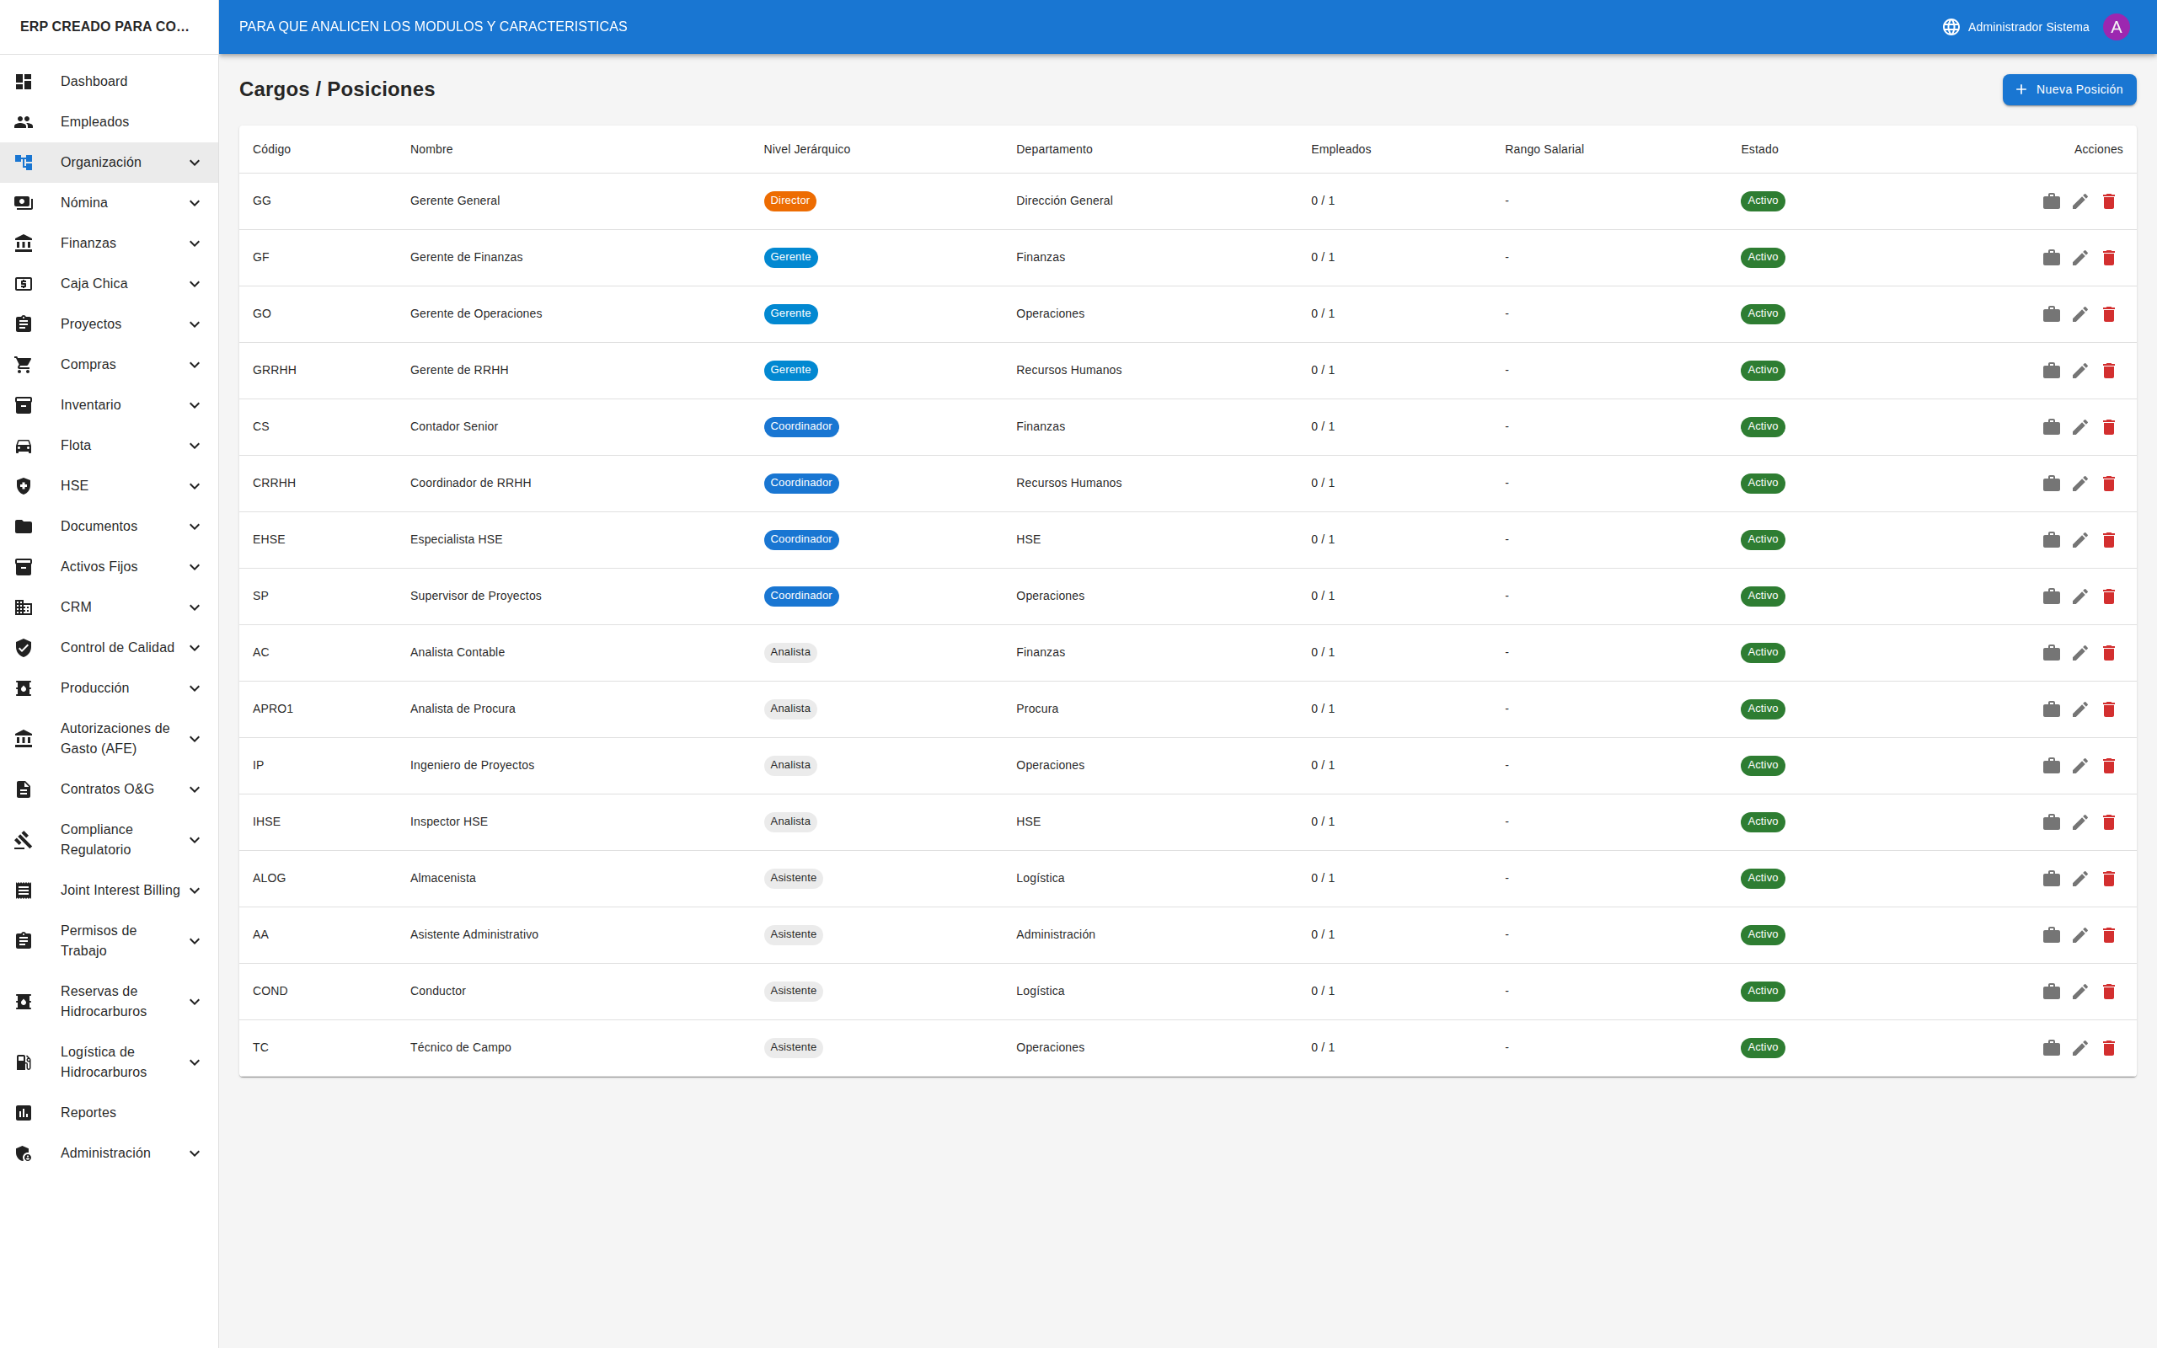Image resolution: width=2157 pixels, height=1348 pixels.
Task: Open the Dashboard menu item
Action: tap(94, 82)
